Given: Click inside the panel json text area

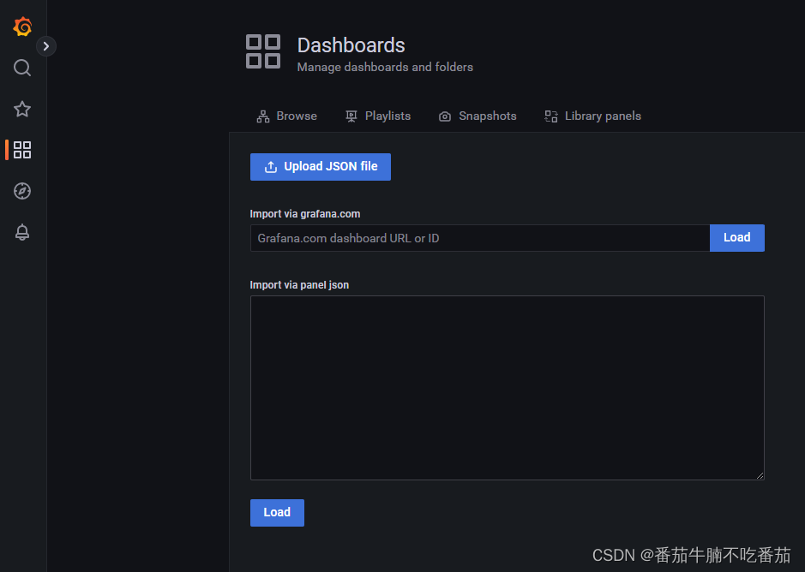Looking at the screenshot, I should point(508,388).
